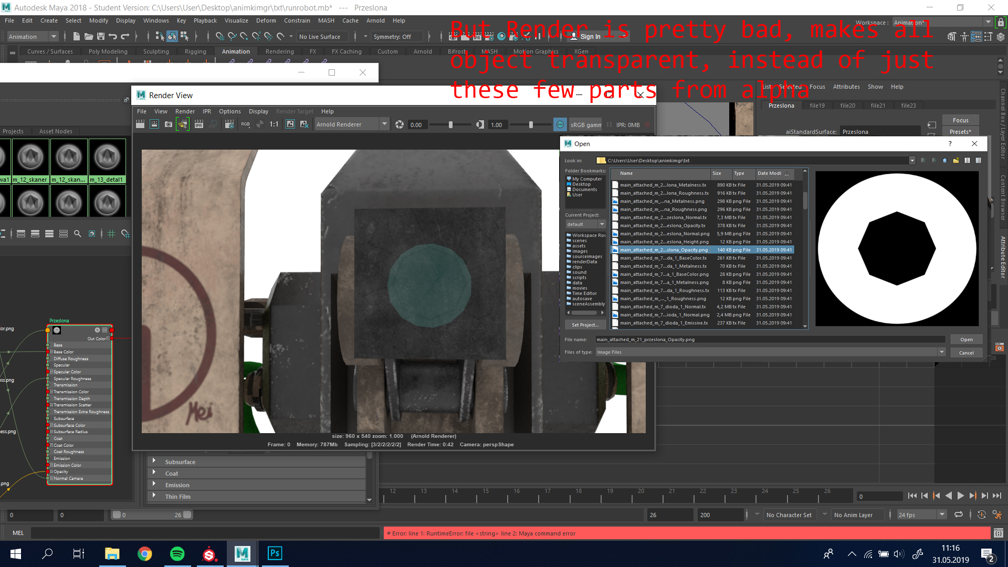This screenshot has height=567, width=1008.
Task: Undo the last action
Action: (113, 36)
